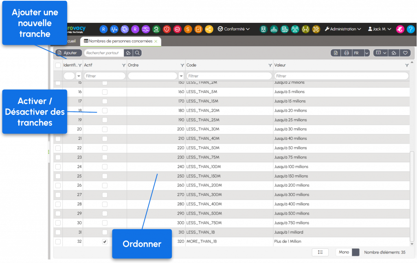The width and height of the screenshot is (417, 263).
Task: Open the Actif column filter icon
Action: 124,65
